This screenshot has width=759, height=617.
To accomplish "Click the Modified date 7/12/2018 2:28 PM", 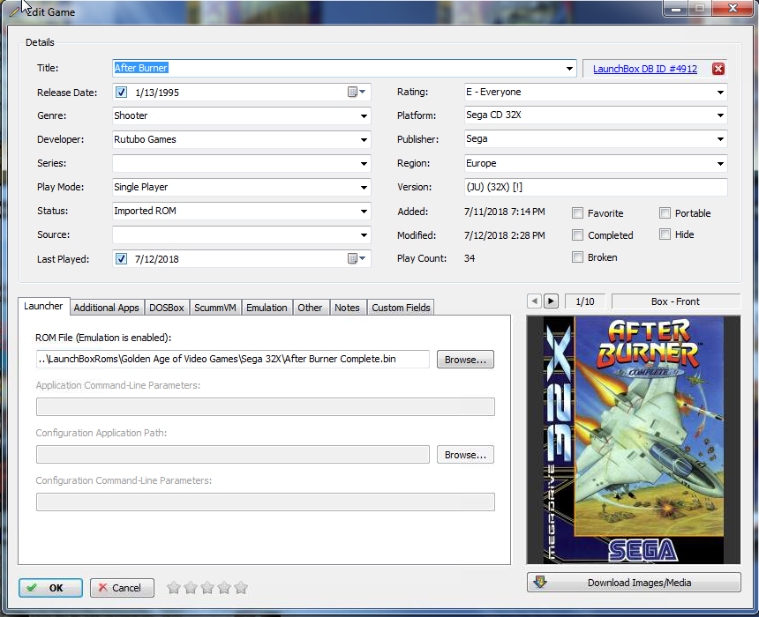I will [x=505, y=235].
